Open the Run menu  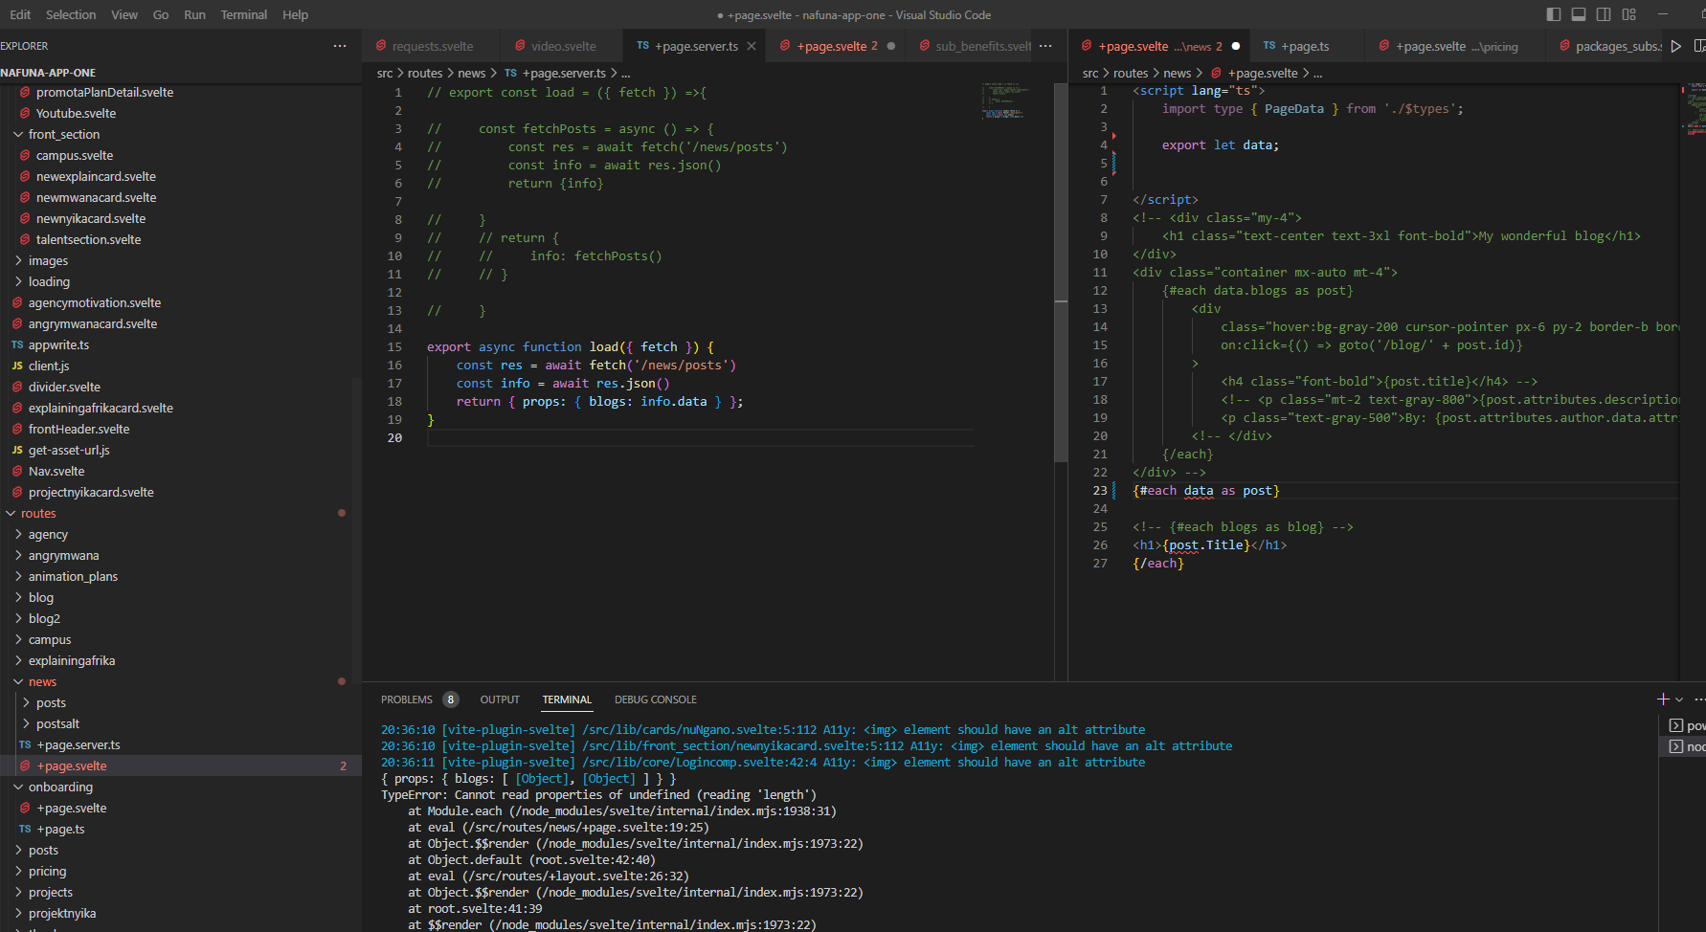(x=194, y=14)
